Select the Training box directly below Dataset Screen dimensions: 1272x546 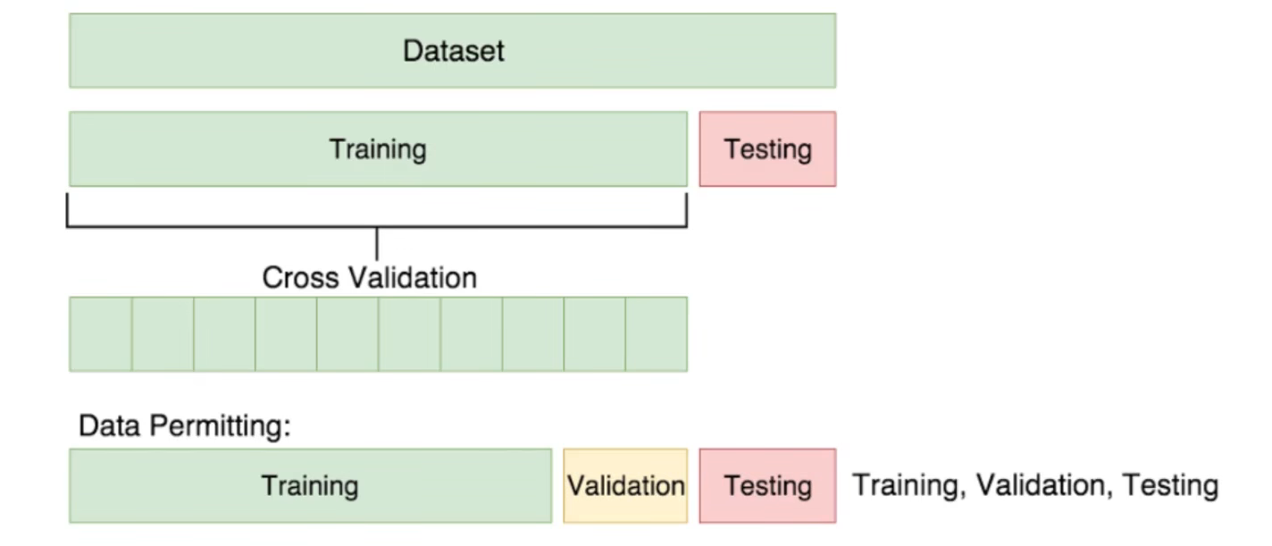click(x=379, y=148)
